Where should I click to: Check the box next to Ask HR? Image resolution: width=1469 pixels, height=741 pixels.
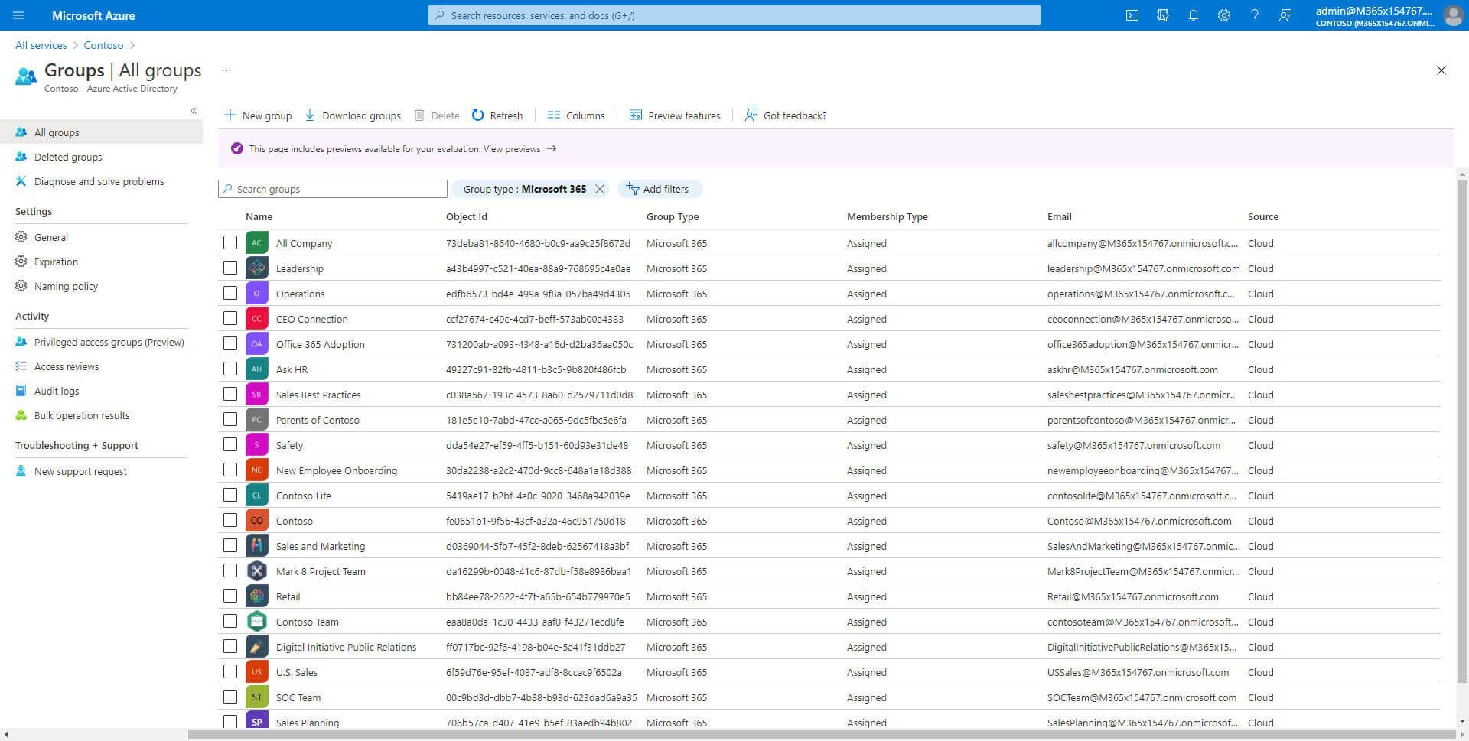coord(230,369)
